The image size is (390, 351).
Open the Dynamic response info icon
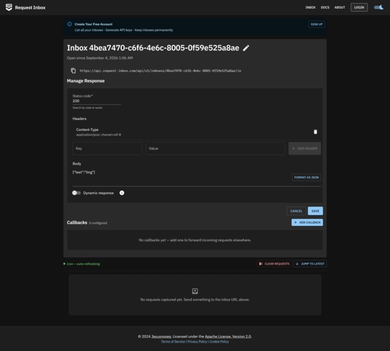tap(122, 193)
